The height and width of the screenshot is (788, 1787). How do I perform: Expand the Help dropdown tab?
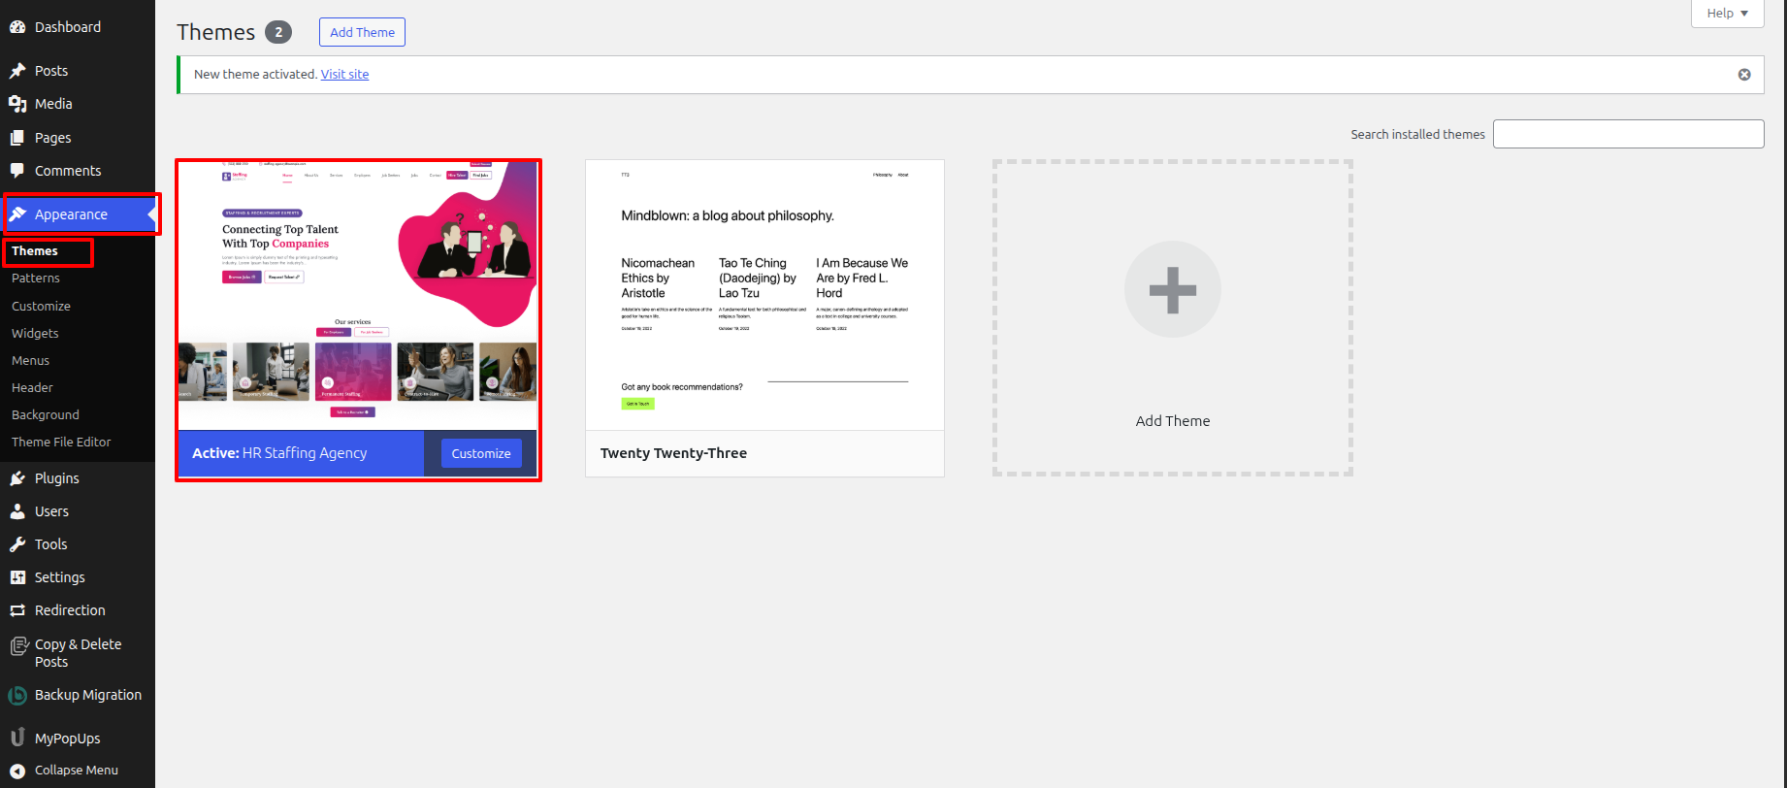pos(1727,14)
